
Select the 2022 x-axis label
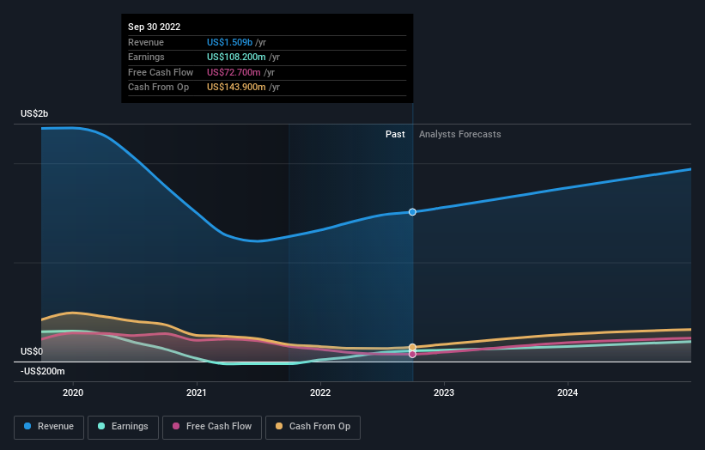pos(320,392)
